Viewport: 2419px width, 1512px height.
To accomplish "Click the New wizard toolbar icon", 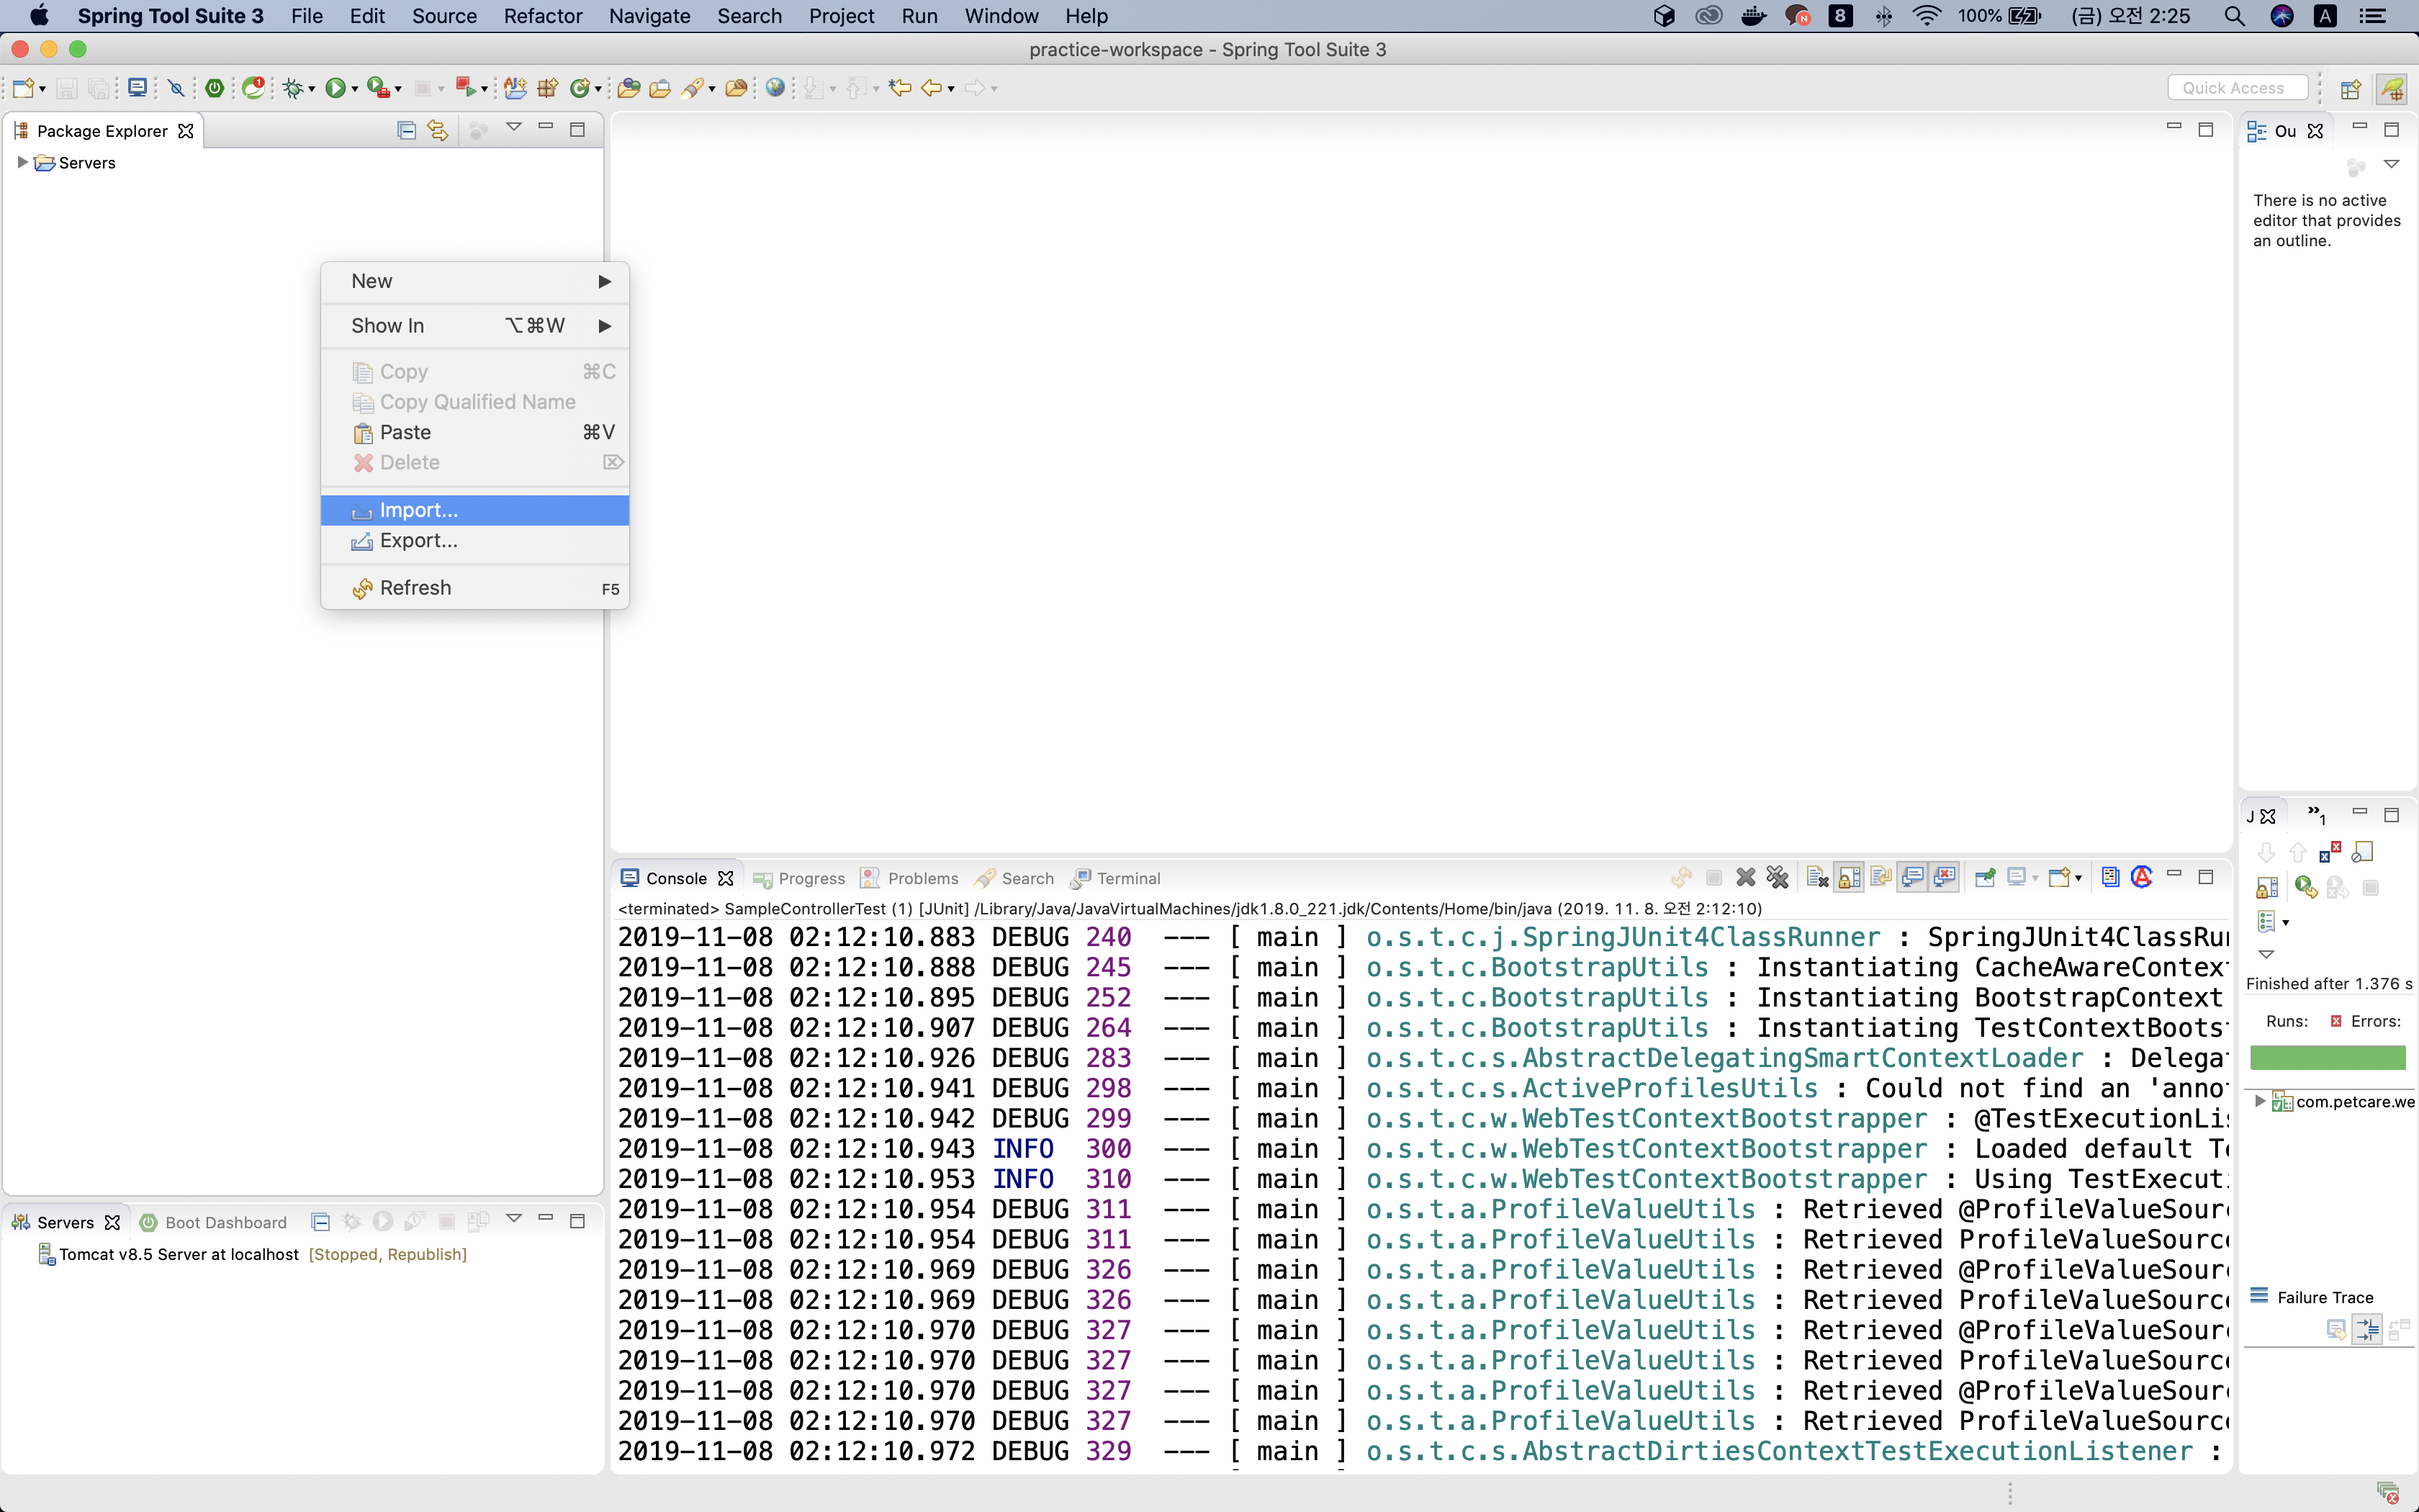I will coord(24,88).
